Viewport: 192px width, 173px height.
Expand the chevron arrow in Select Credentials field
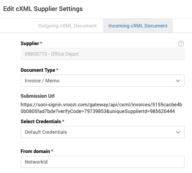click(178, 132)
